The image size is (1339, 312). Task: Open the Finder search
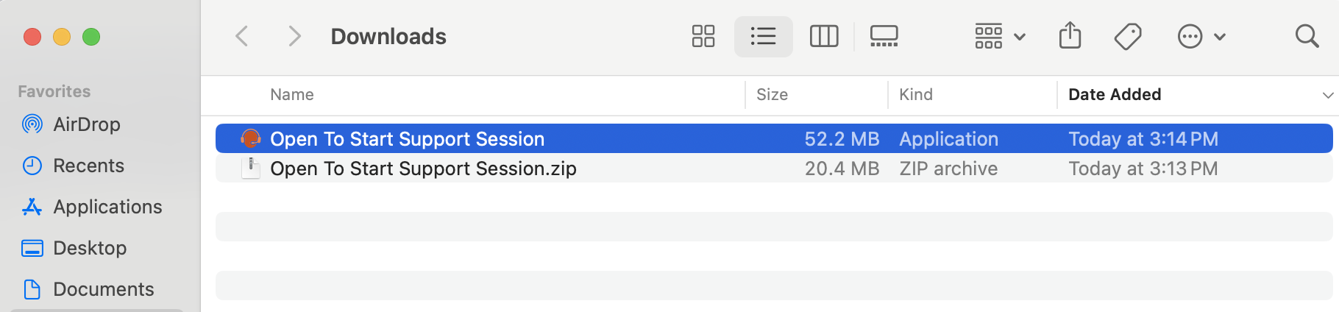tap(1307, 36)
